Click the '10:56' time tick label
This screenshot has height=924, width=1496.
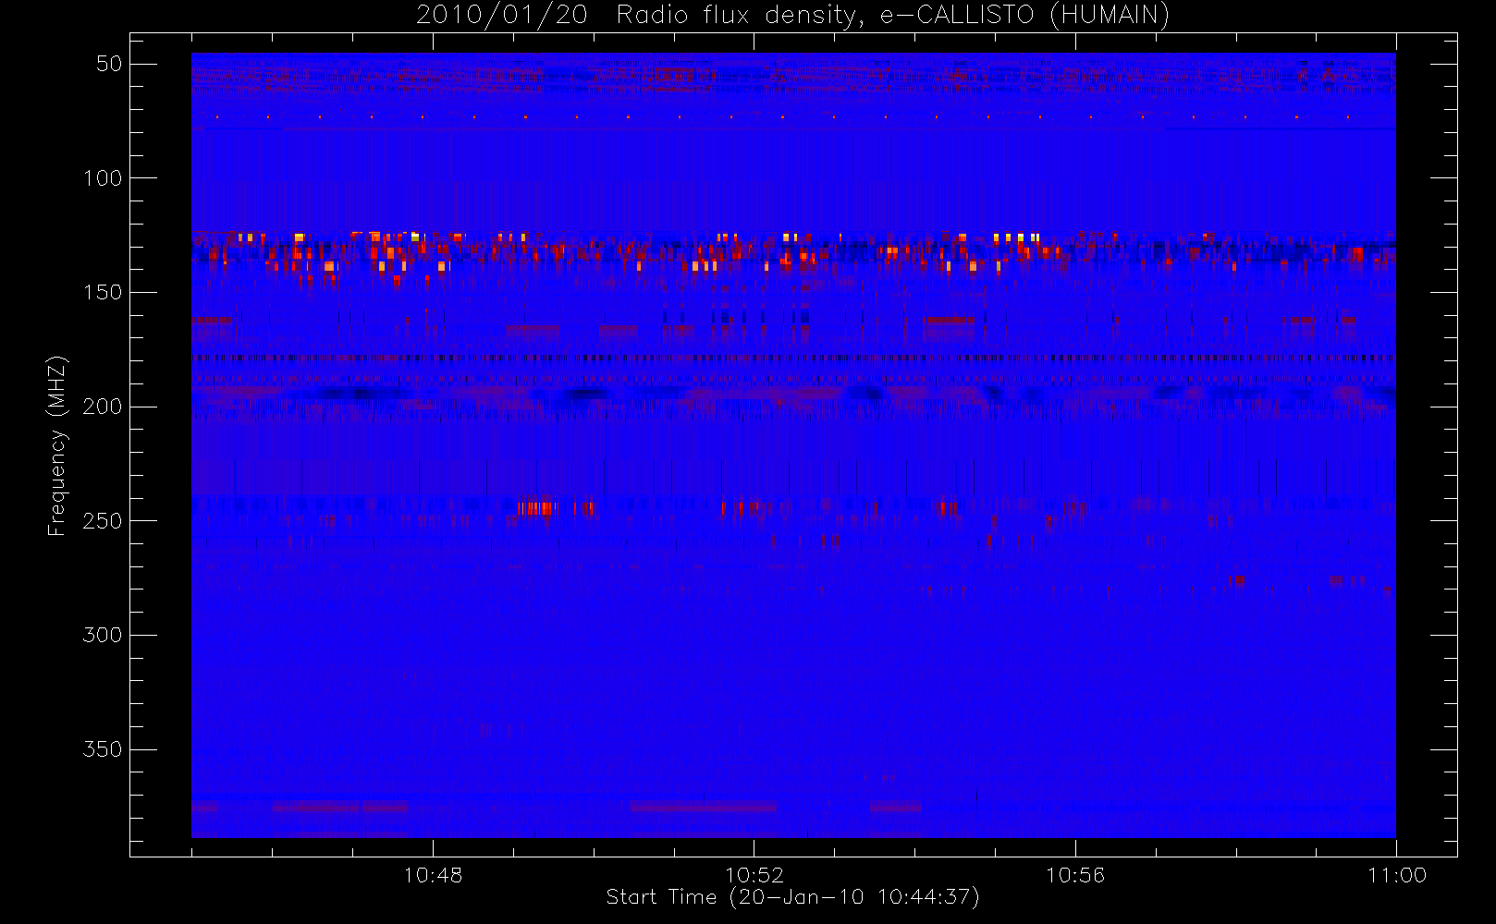coord(1075,875)
